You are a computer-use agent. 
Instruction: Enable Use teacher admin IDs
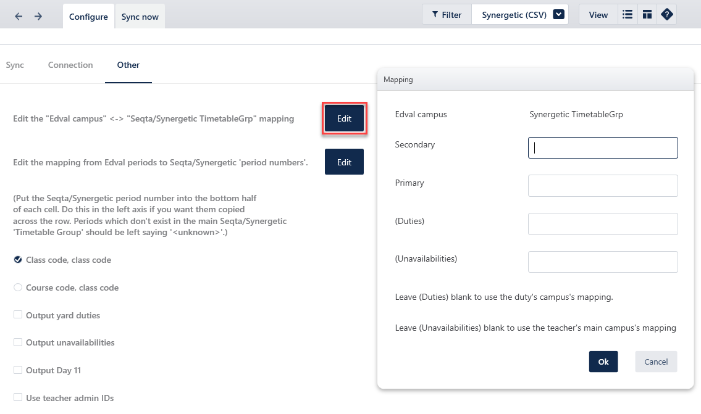click(18, 397)
